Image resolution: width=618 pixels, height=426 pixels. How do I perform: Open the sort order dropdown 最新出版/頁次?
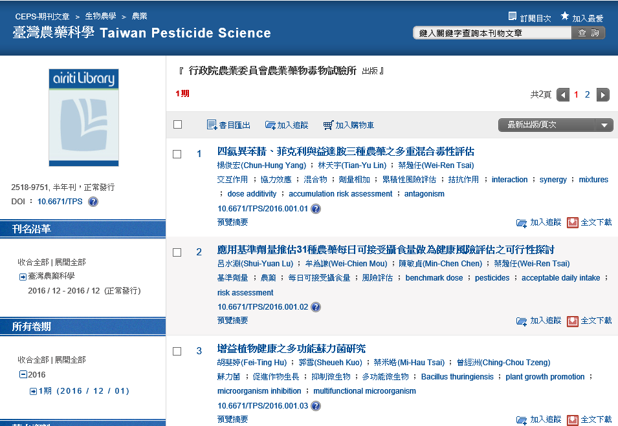556,125
